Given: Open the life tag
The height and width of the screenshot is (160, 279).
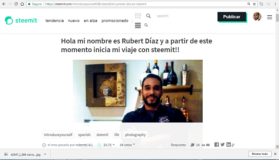Looking at the screenshot, I should click(x=117, y=135).
